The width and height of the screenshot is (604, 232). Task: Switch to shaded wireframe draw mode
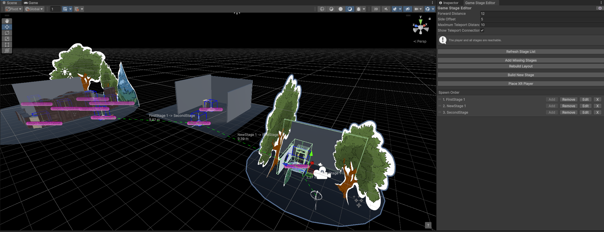tap(331, 9)
